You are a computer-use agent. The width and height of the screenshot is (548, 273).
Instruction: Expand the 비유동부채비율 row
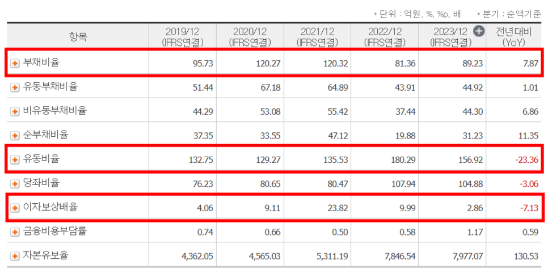[15, 111]
